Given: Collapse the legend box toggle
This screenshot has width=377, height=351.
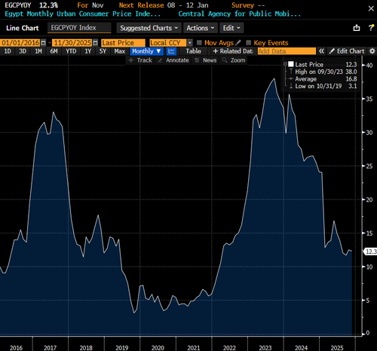Looking at the screenshot, I should [x=285, y=64].
